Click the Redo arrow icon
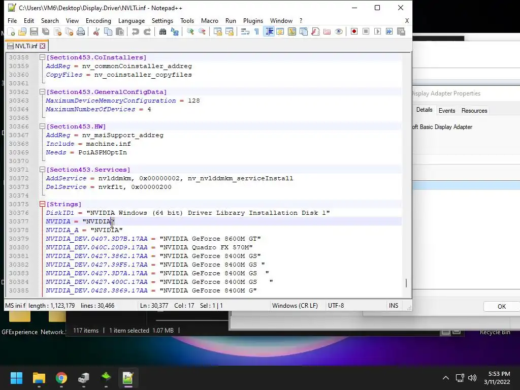Viewport: 520px width, 390px height. pyautogui.click(x=147, y=31)
